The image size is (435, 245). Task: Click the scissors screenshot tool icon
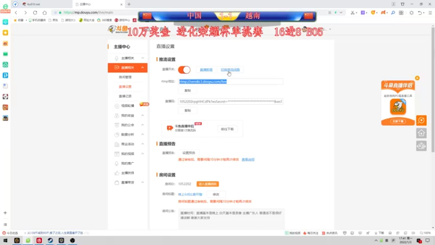(352, 13)
